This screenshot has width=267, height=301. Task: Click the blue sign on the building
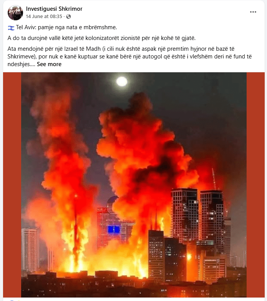click(x=114, y=229)
